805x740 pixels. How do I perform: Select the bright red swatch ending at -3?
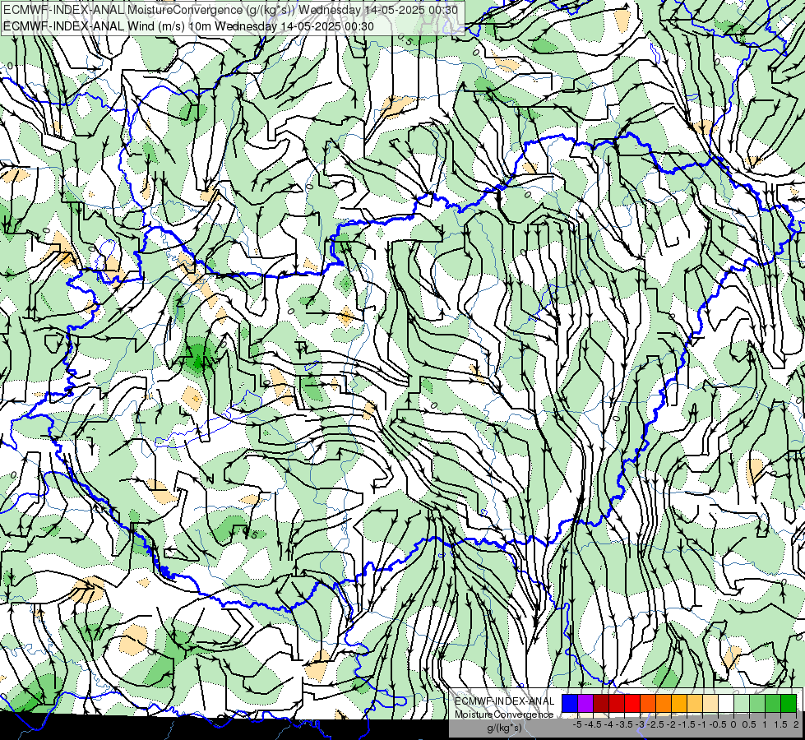point(632,703)
